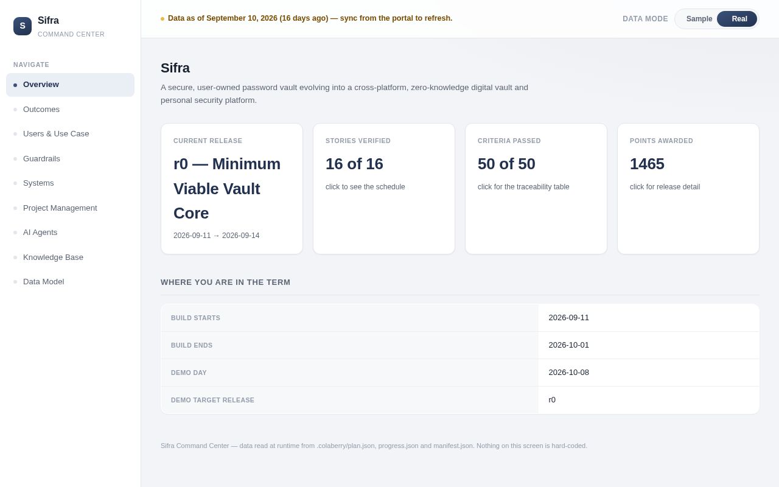Switch data mode to Sample
Screen dimensions: 779x487
point(699,19)
